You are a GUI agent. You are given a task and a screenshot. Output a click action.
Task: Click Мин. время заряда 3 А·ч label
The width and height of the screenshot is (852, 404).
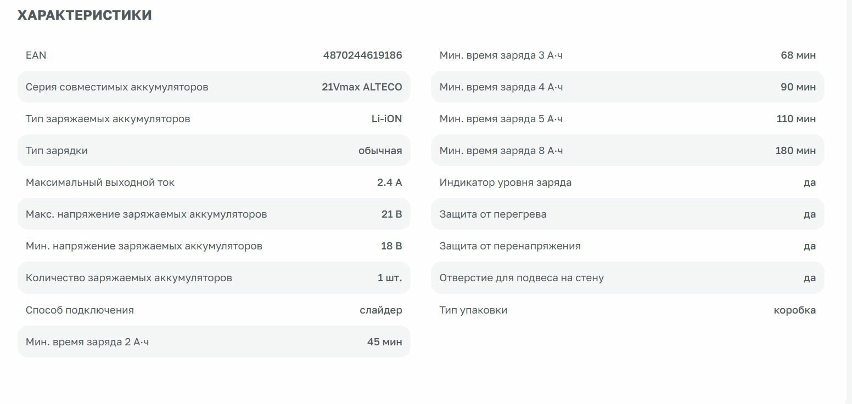(501, 55)
